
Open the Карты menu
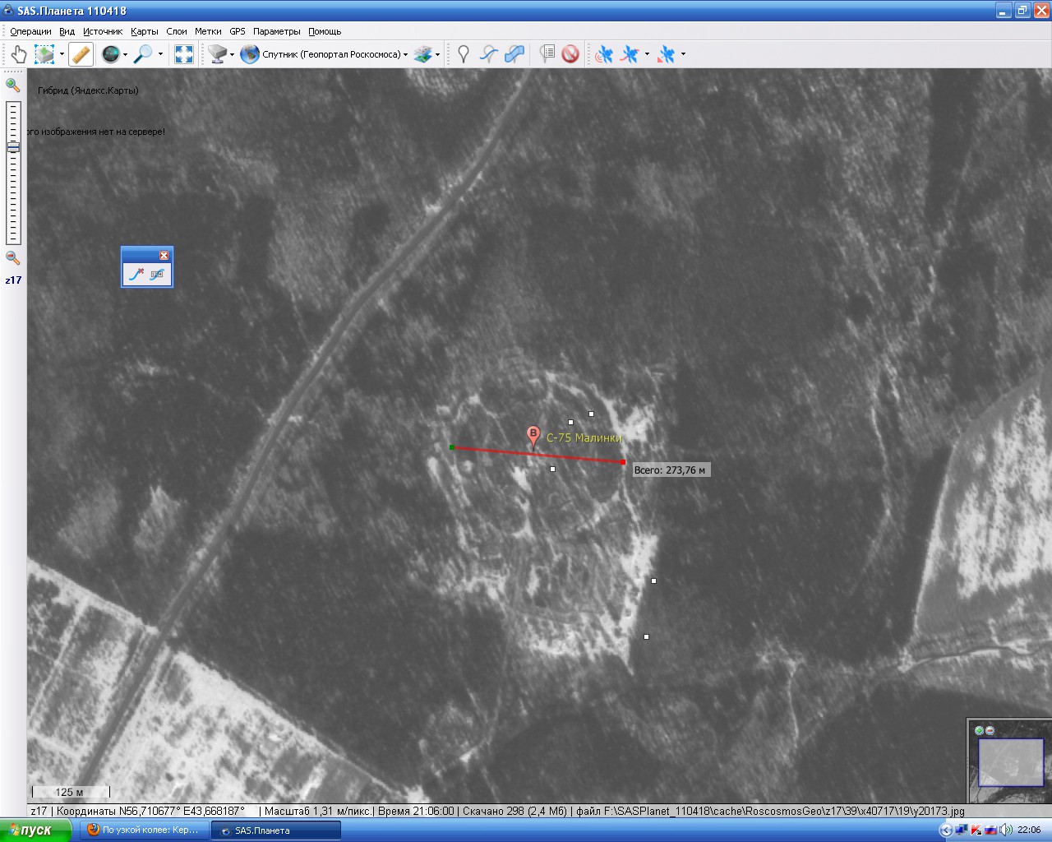click(x=144, y=31)
